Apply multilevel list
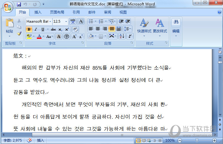This screenshot has width=223, height=144. click(x=111, y=21)
